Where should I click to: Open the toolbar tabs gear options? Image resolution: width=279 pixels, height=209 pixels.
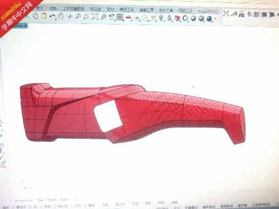point(217,12)
